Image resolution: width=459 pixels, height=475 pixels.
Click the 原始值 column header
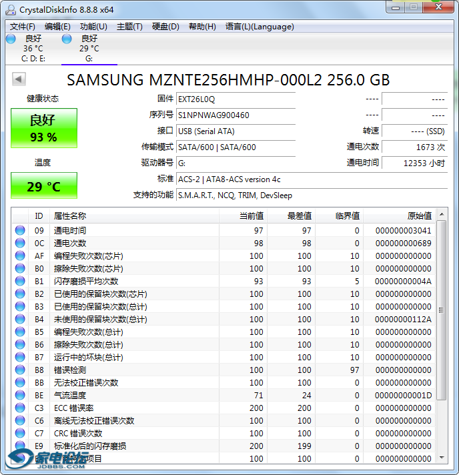click(x=400, y=216)
